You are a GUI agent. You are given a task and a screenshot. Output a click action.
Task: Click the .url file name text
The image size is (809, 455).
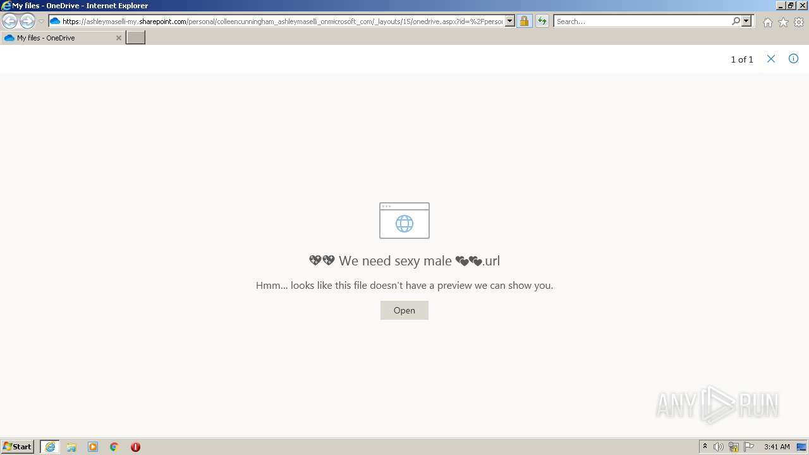404,261
